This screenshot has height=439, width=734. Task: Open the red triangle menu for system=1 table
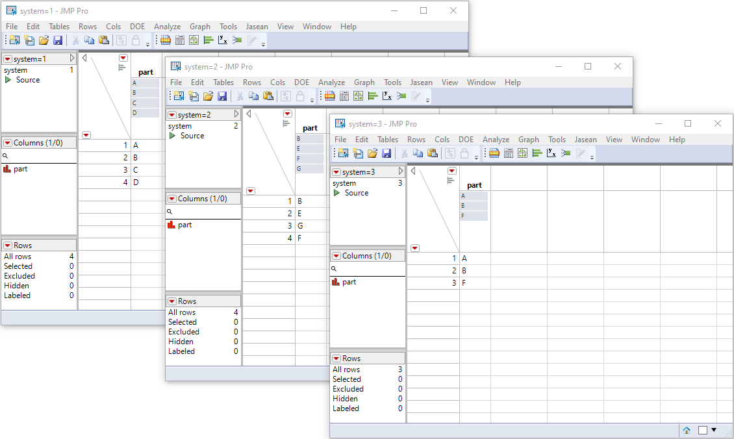(x=6, y=58)
